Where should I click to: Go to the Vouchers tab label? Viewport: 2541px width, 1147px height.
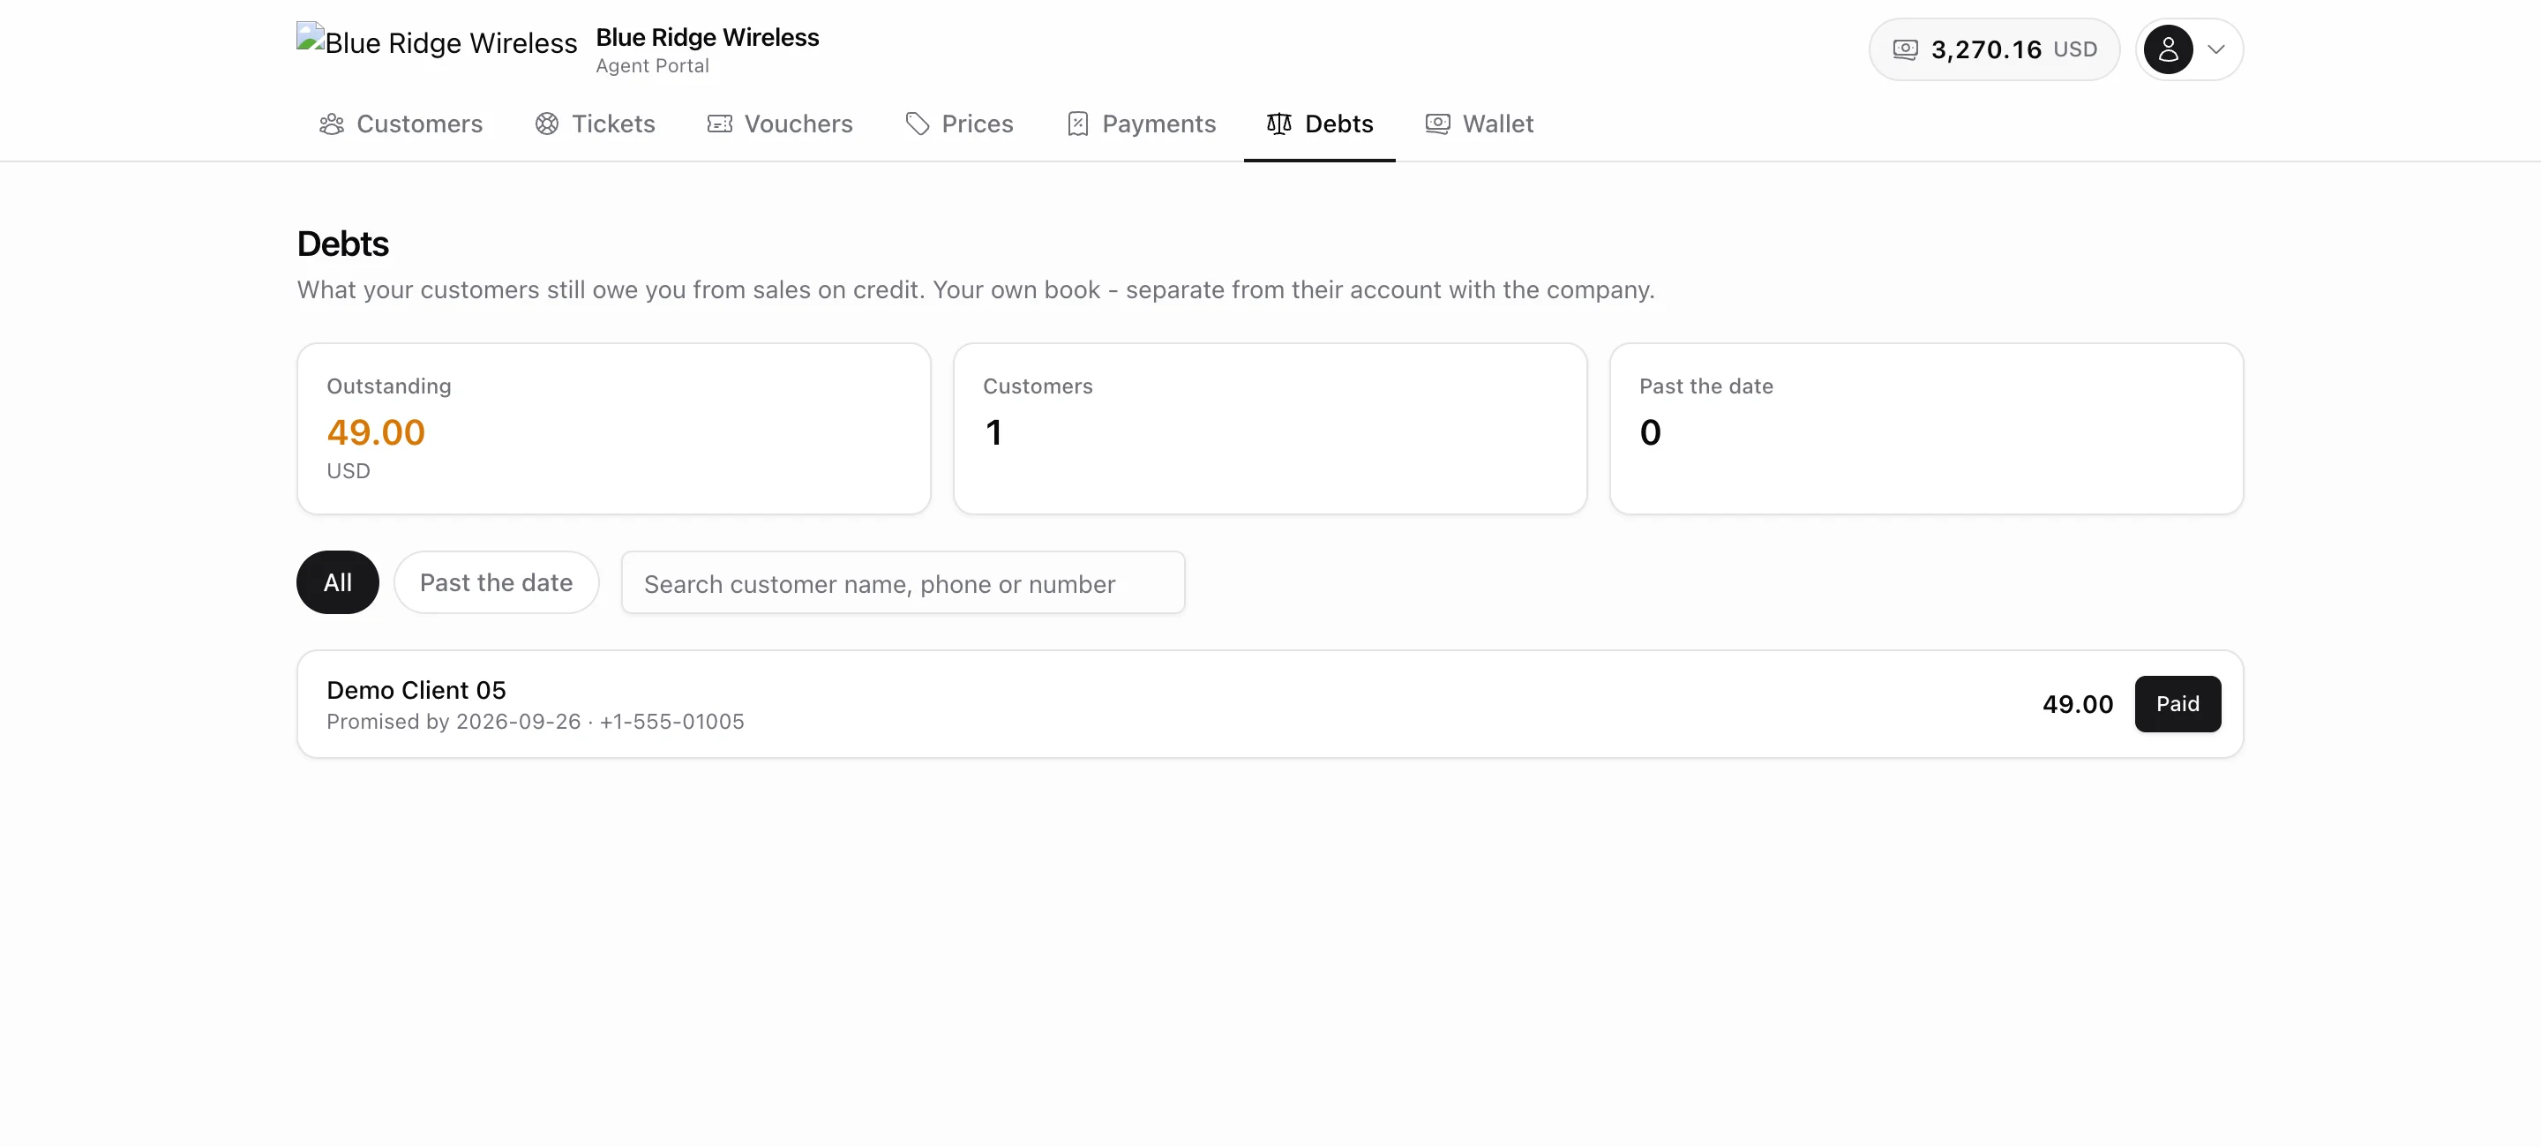(798, 124)
